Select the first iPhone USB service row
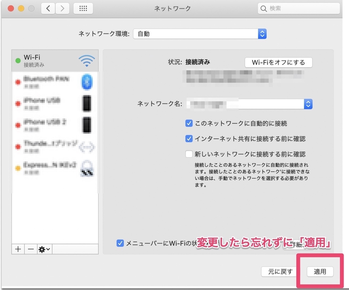Image resolution: width=349 pixels, height=290 pixels. (x=55, y=103)
